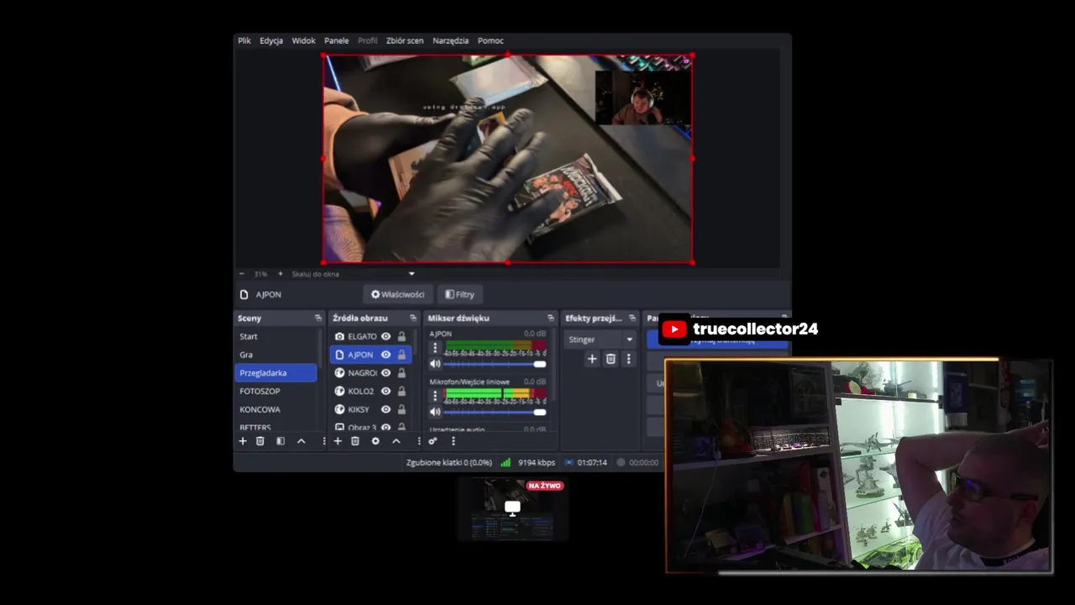This screenshot has width=1075, height=605.
Task: Toggle lock on ELGATO source
Action: coord(401,336)
